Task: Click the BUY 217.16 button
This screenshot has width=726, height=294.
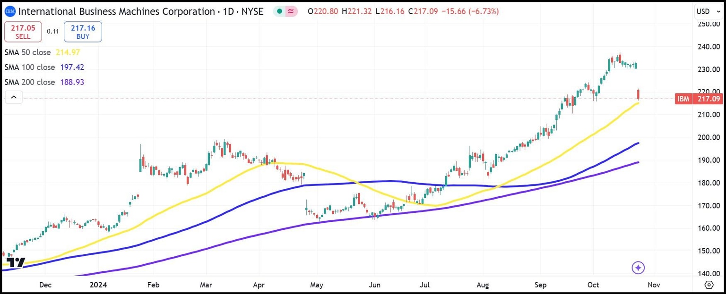Action: pyautogui.click(x=83, y=32)
